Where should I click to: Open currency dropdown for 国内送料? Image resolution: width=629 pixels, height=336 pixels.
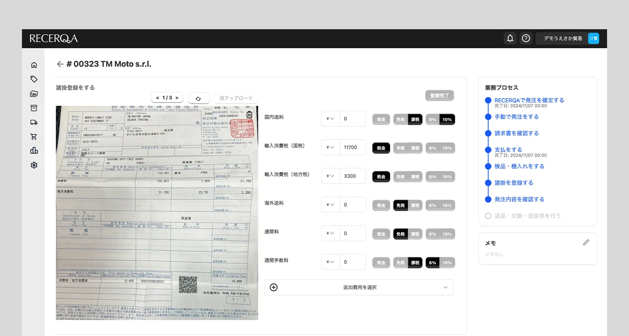(x=330, y=119)
